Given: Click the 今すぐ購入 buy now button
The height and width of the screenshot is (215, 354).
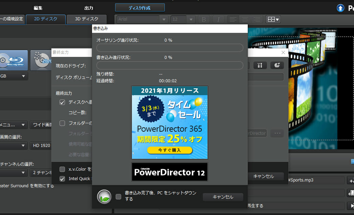Looking at the screenshot, I should click(170, 150).
